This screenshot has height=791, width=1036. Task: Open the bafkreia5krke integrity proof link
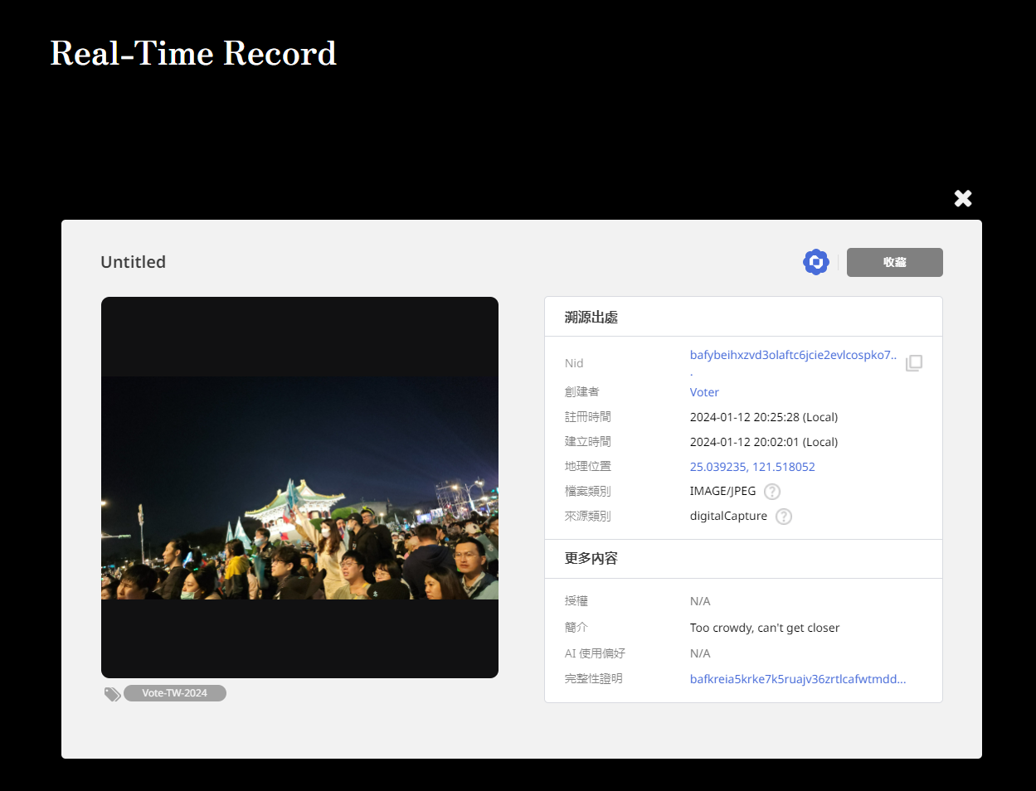click(x=797, y=679)
